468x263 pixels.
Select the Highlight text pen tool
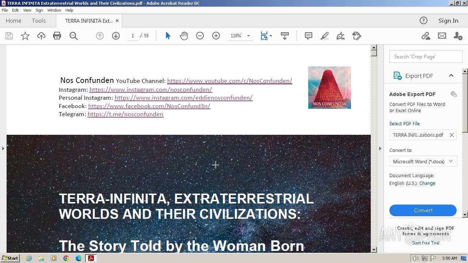pyautogui.click(x=324, y=36)
